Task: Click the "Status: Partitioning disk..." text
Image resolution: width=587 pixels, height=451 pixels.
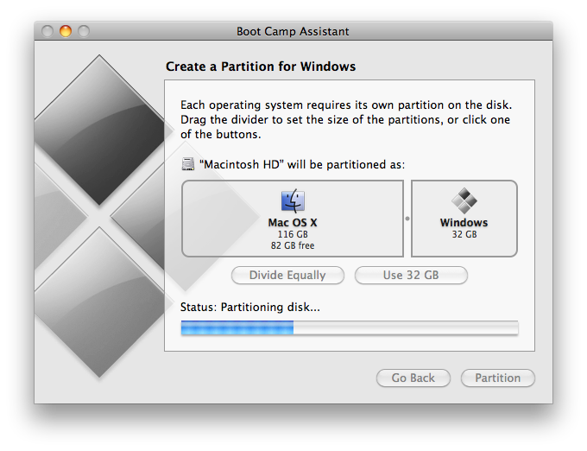Action: pyautogui.click(x=250, y=308)
